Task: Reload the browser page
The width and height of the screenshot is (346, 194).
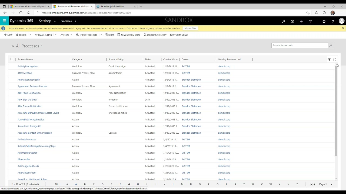Action: [x=21, y=13]
